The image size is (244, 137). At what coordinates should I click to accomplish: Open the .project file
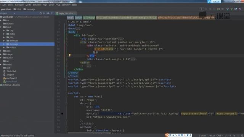point(8,75)
